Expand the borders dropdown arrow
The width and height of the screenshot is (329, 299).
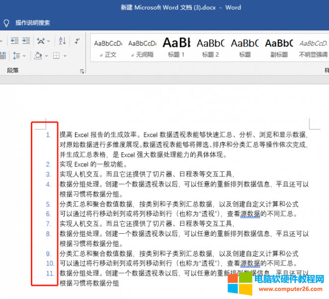pos(65,56)
